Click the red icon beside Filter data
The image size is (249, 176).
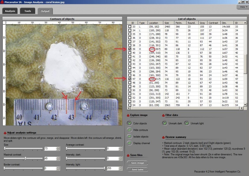coord(163,115)
